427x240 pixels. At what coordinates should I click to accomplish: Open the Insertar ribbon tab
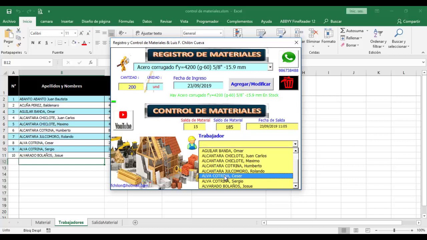point(67,21)
